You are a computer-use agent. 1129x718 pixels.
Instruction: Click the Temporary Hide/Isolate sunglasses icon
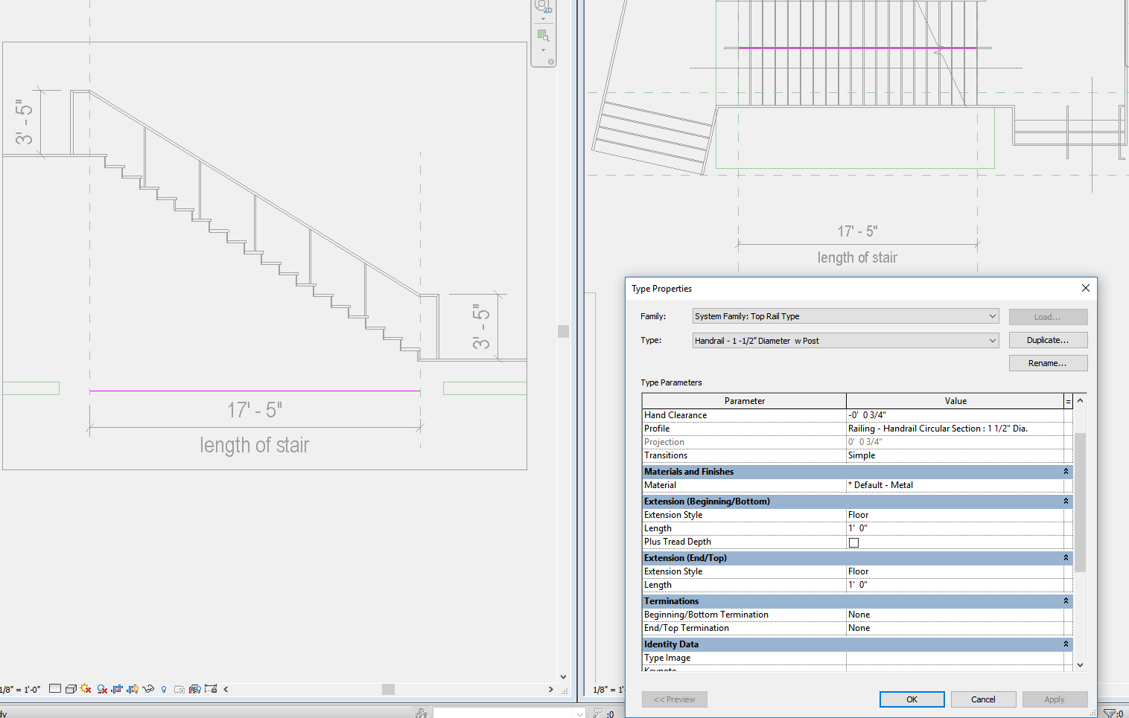pos(148,689)
